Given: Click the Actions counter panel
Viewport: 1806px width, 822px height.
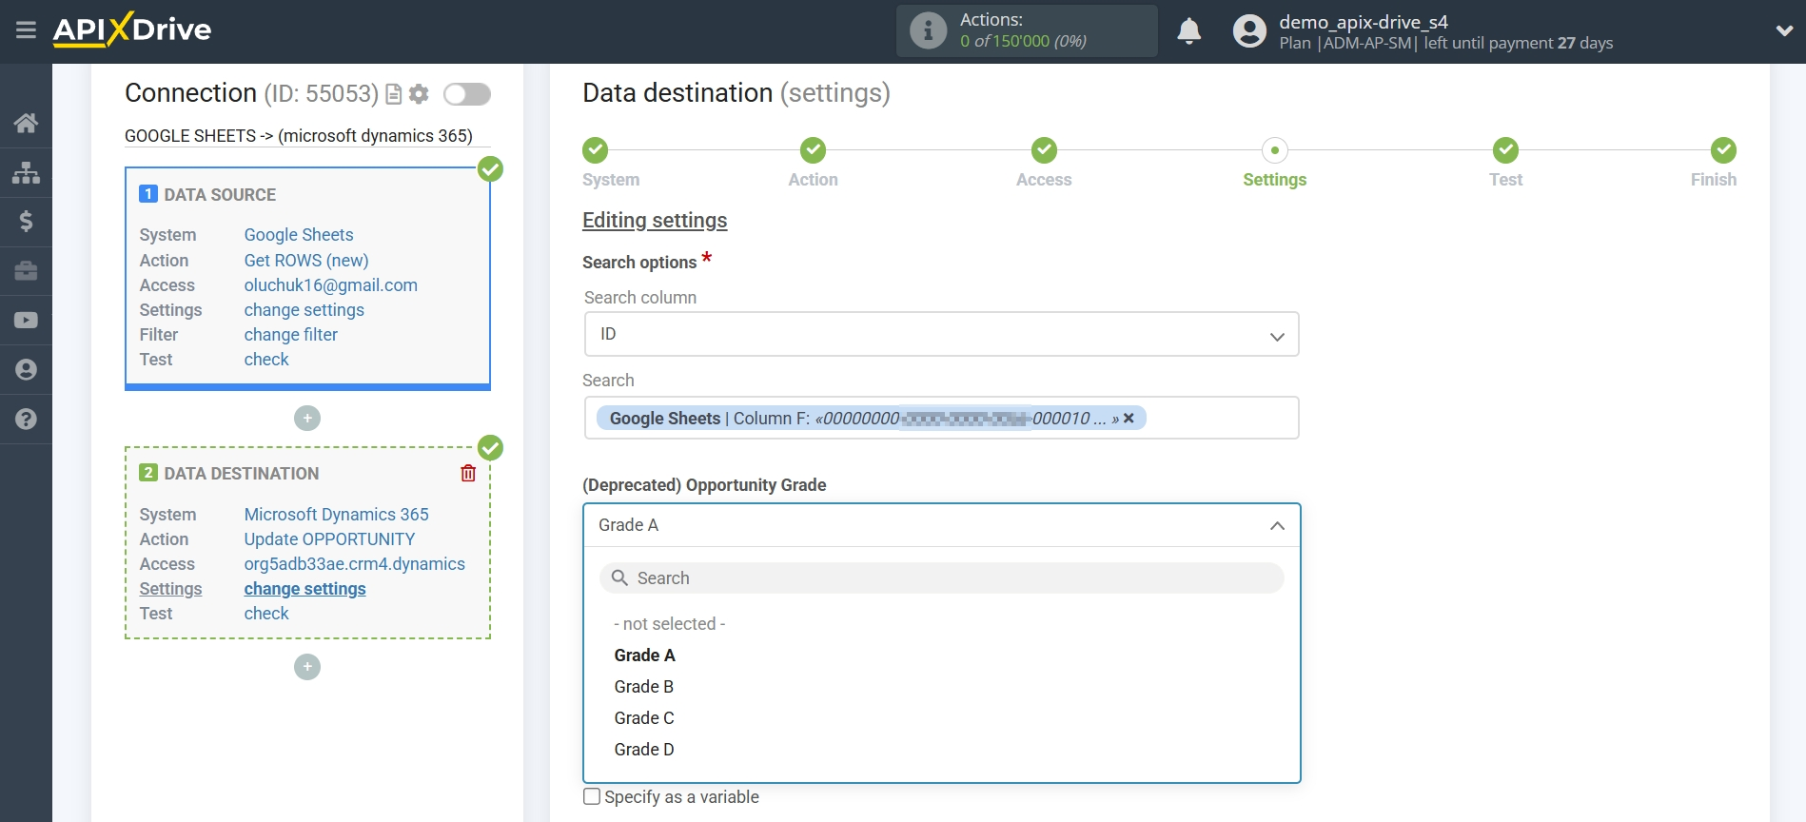Looking at the screenshot, I should tap(1027, 30).
